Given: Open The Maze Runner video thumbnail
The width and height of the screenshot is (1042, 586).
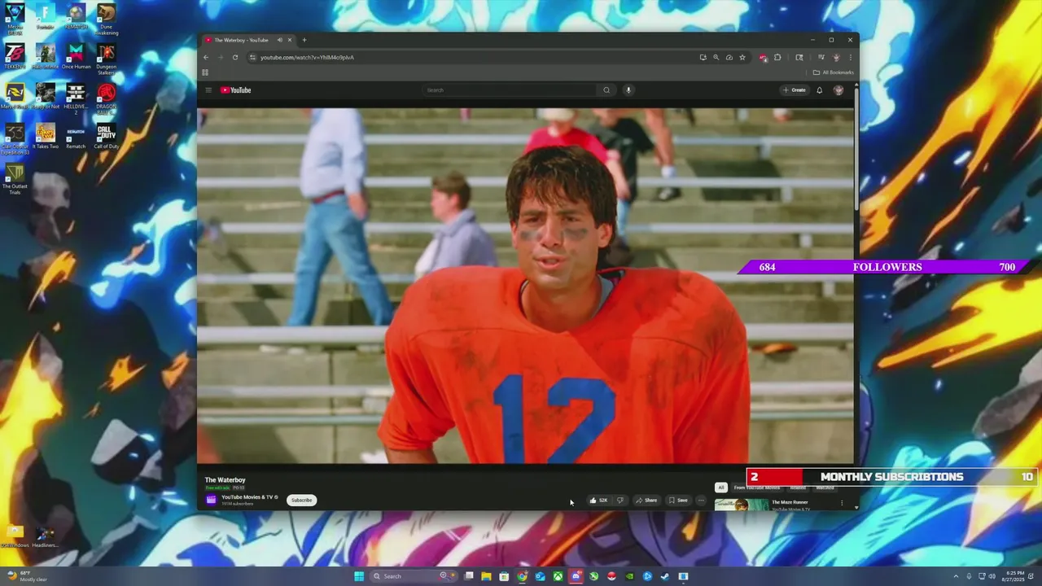Looking at the screenshot, I should click(x=742, y=505).
